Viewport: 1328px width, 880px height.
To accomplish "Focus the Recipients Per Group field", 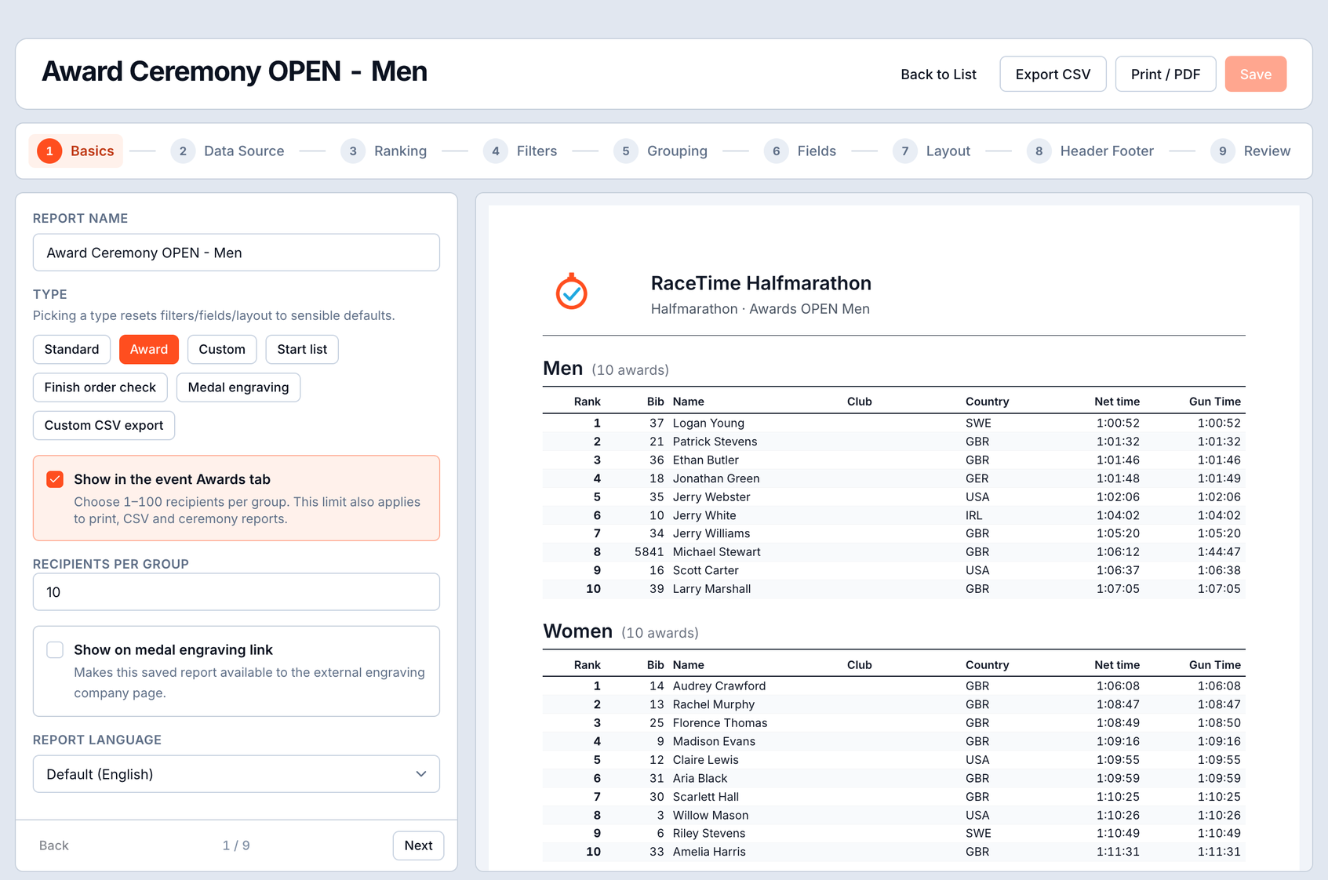I will (236, 592).
